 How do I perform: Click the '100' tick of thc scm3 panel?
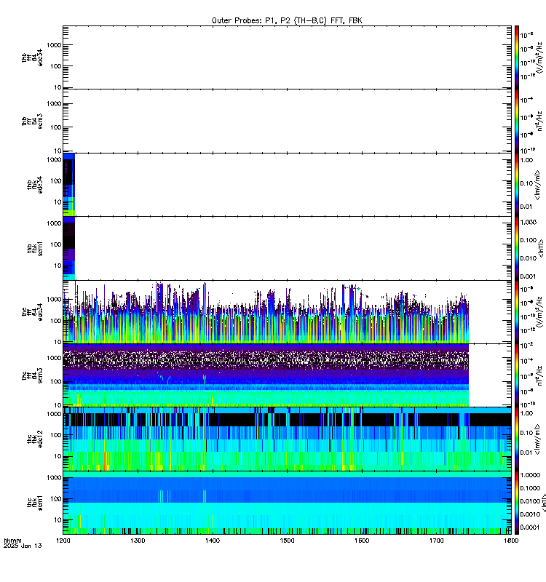(x=56, y=381)
